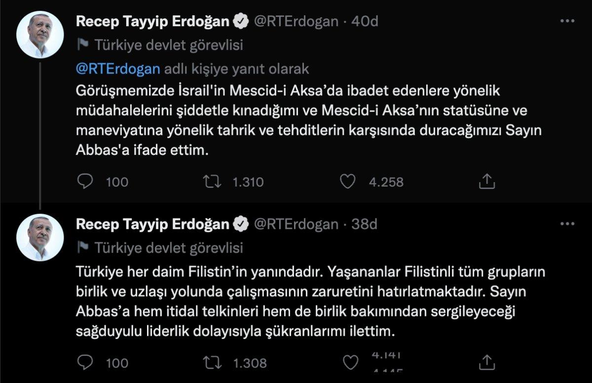Open the more options menu on the second tweet
The height and width of the screenshot is (383, 592).
[x=567, y=223]
